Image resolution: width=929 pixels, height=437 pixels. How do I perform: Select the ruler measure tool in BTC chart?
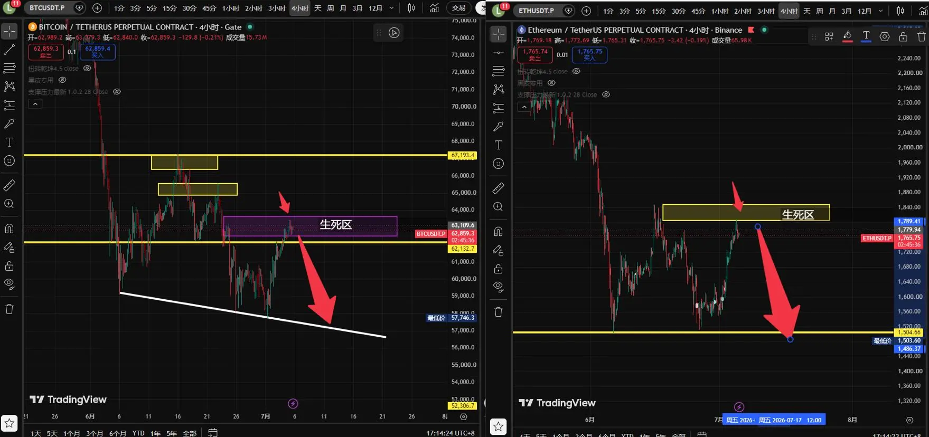pos(10,185)
